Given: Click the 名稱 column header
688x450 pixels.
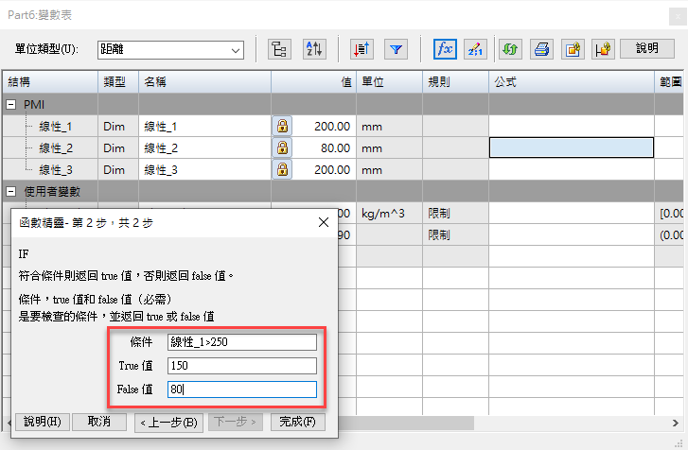Looking at the screenshot, I should [204, 82].
